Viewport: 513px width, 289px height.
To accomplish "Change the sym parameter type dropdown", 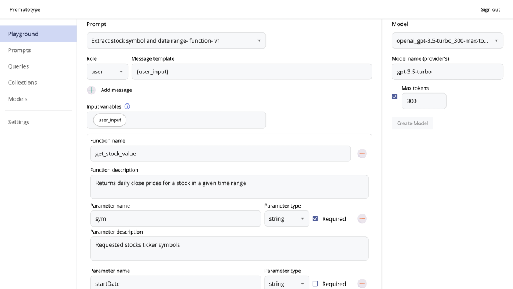I will (287, 218).
